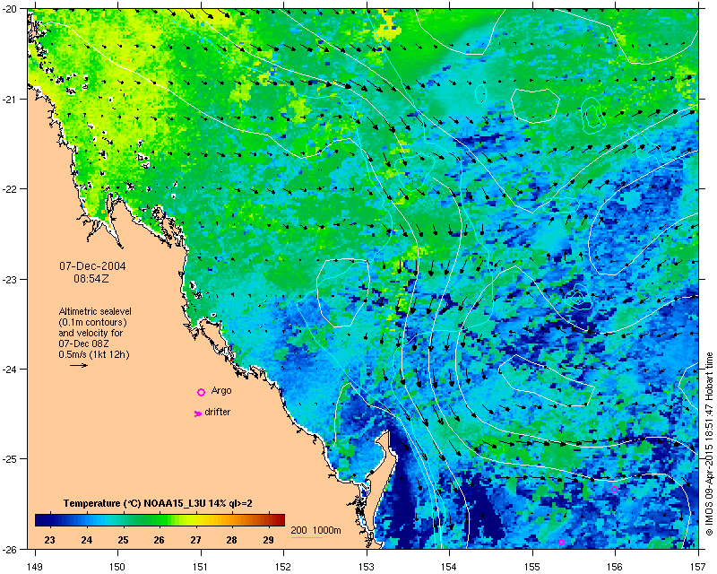Click the '200 1000m' bathymetry label
Image resolution: width=717 pixels, height=574 pixels.
click(x=316, y=531)
